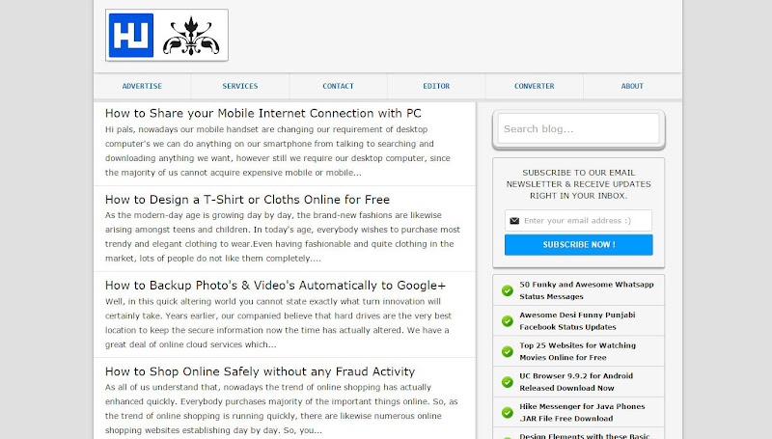Click checkmark beside Top 25 Websites Movies

508,351
